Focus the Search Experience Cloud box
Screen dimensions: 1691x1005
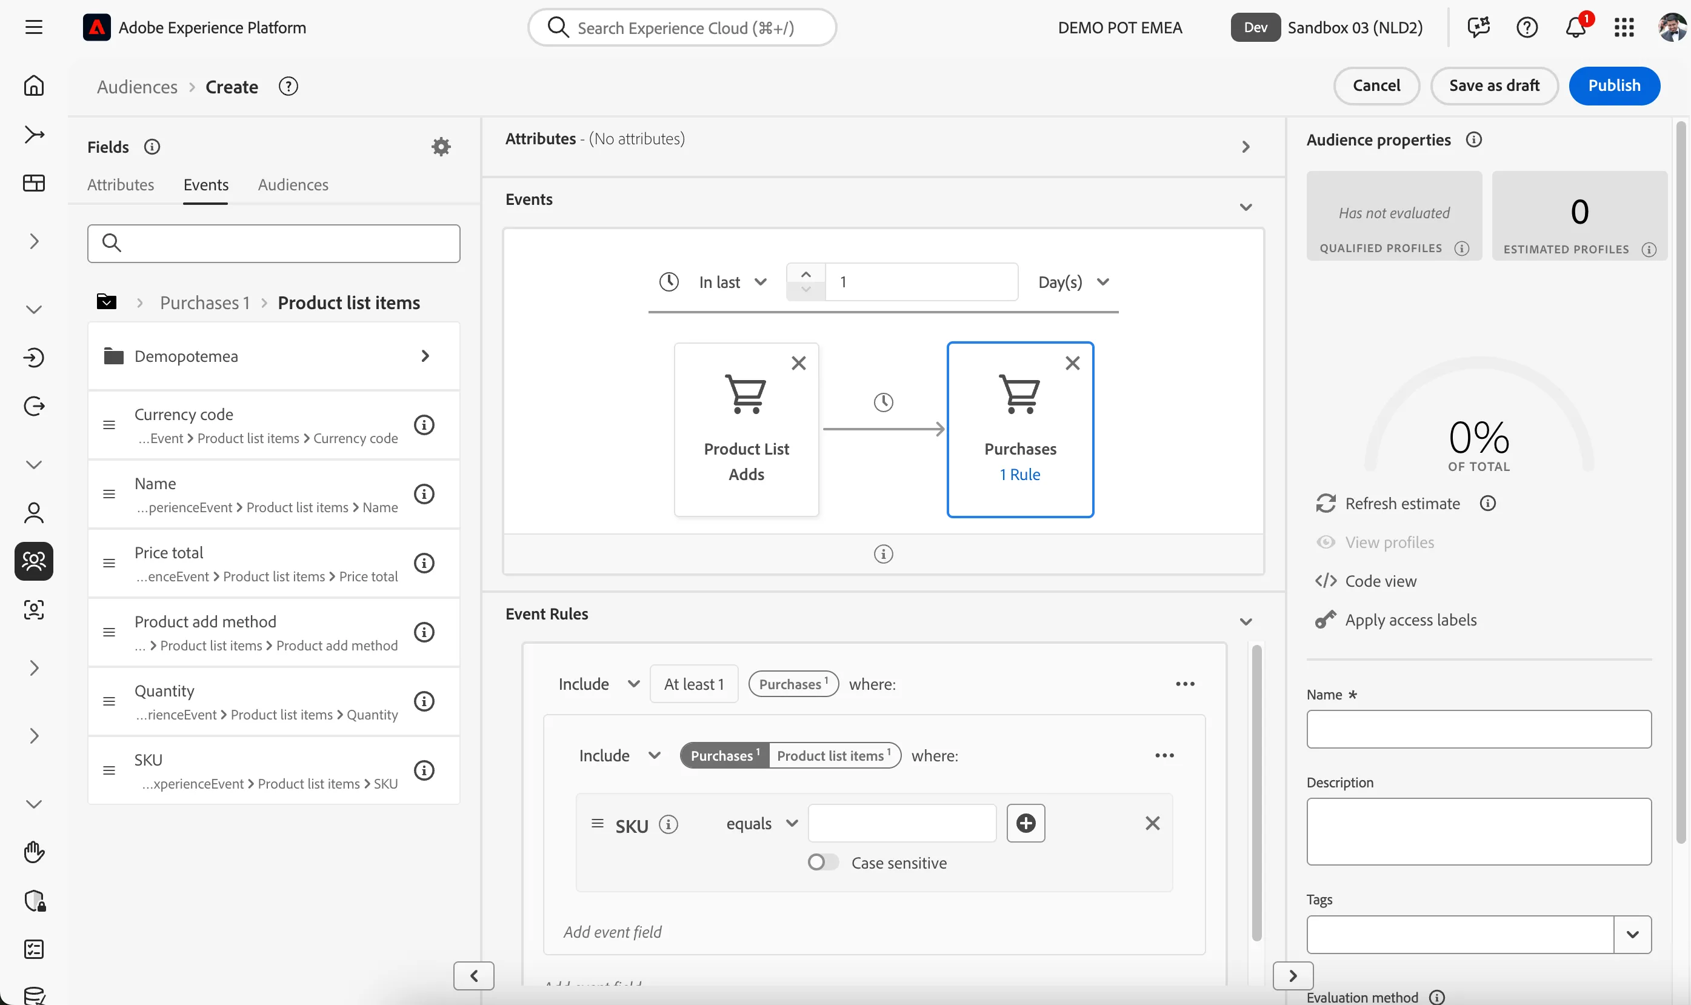point(682,28)
